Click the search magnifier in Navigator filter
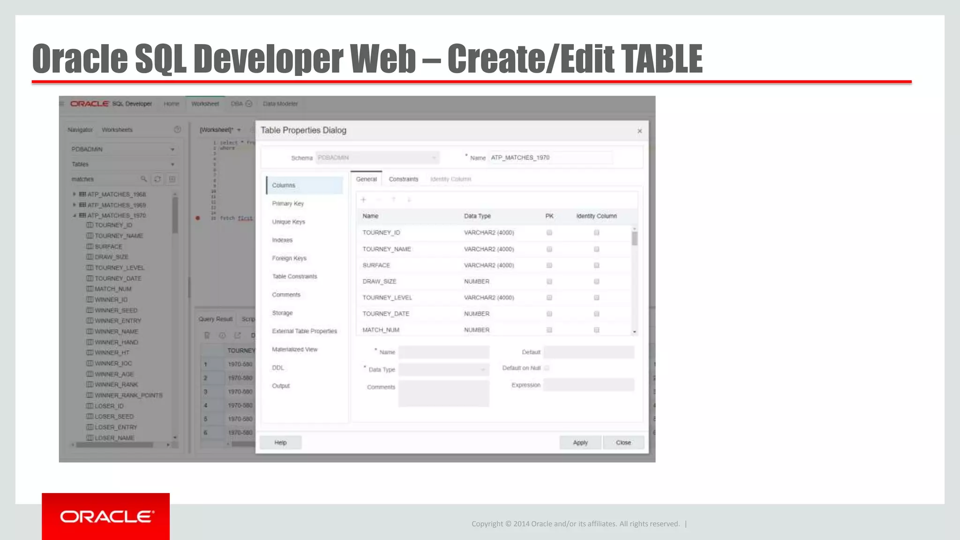The image size is (960, 540). [143, 179]
